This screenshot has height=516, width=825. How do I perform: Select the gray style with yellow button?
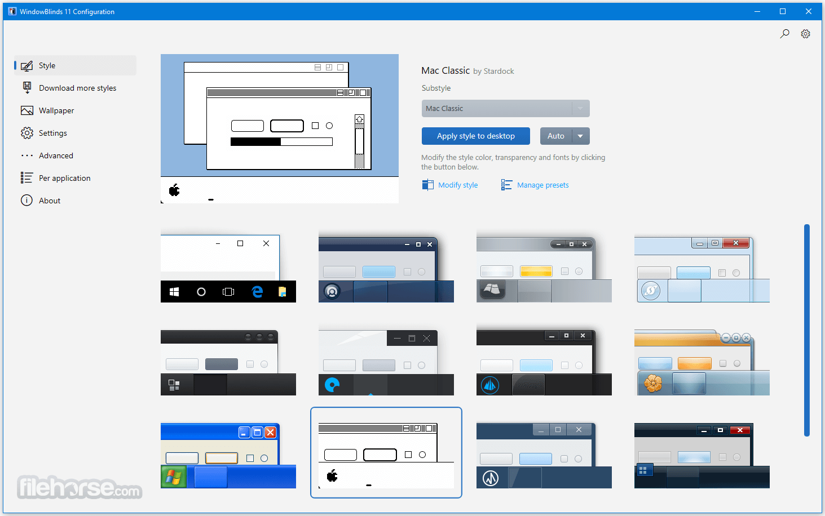(x=544, y=268)
